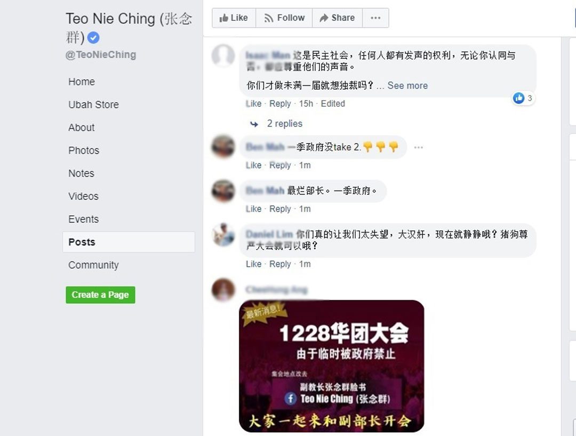Open the three-dots page options menu

[375, 18]
